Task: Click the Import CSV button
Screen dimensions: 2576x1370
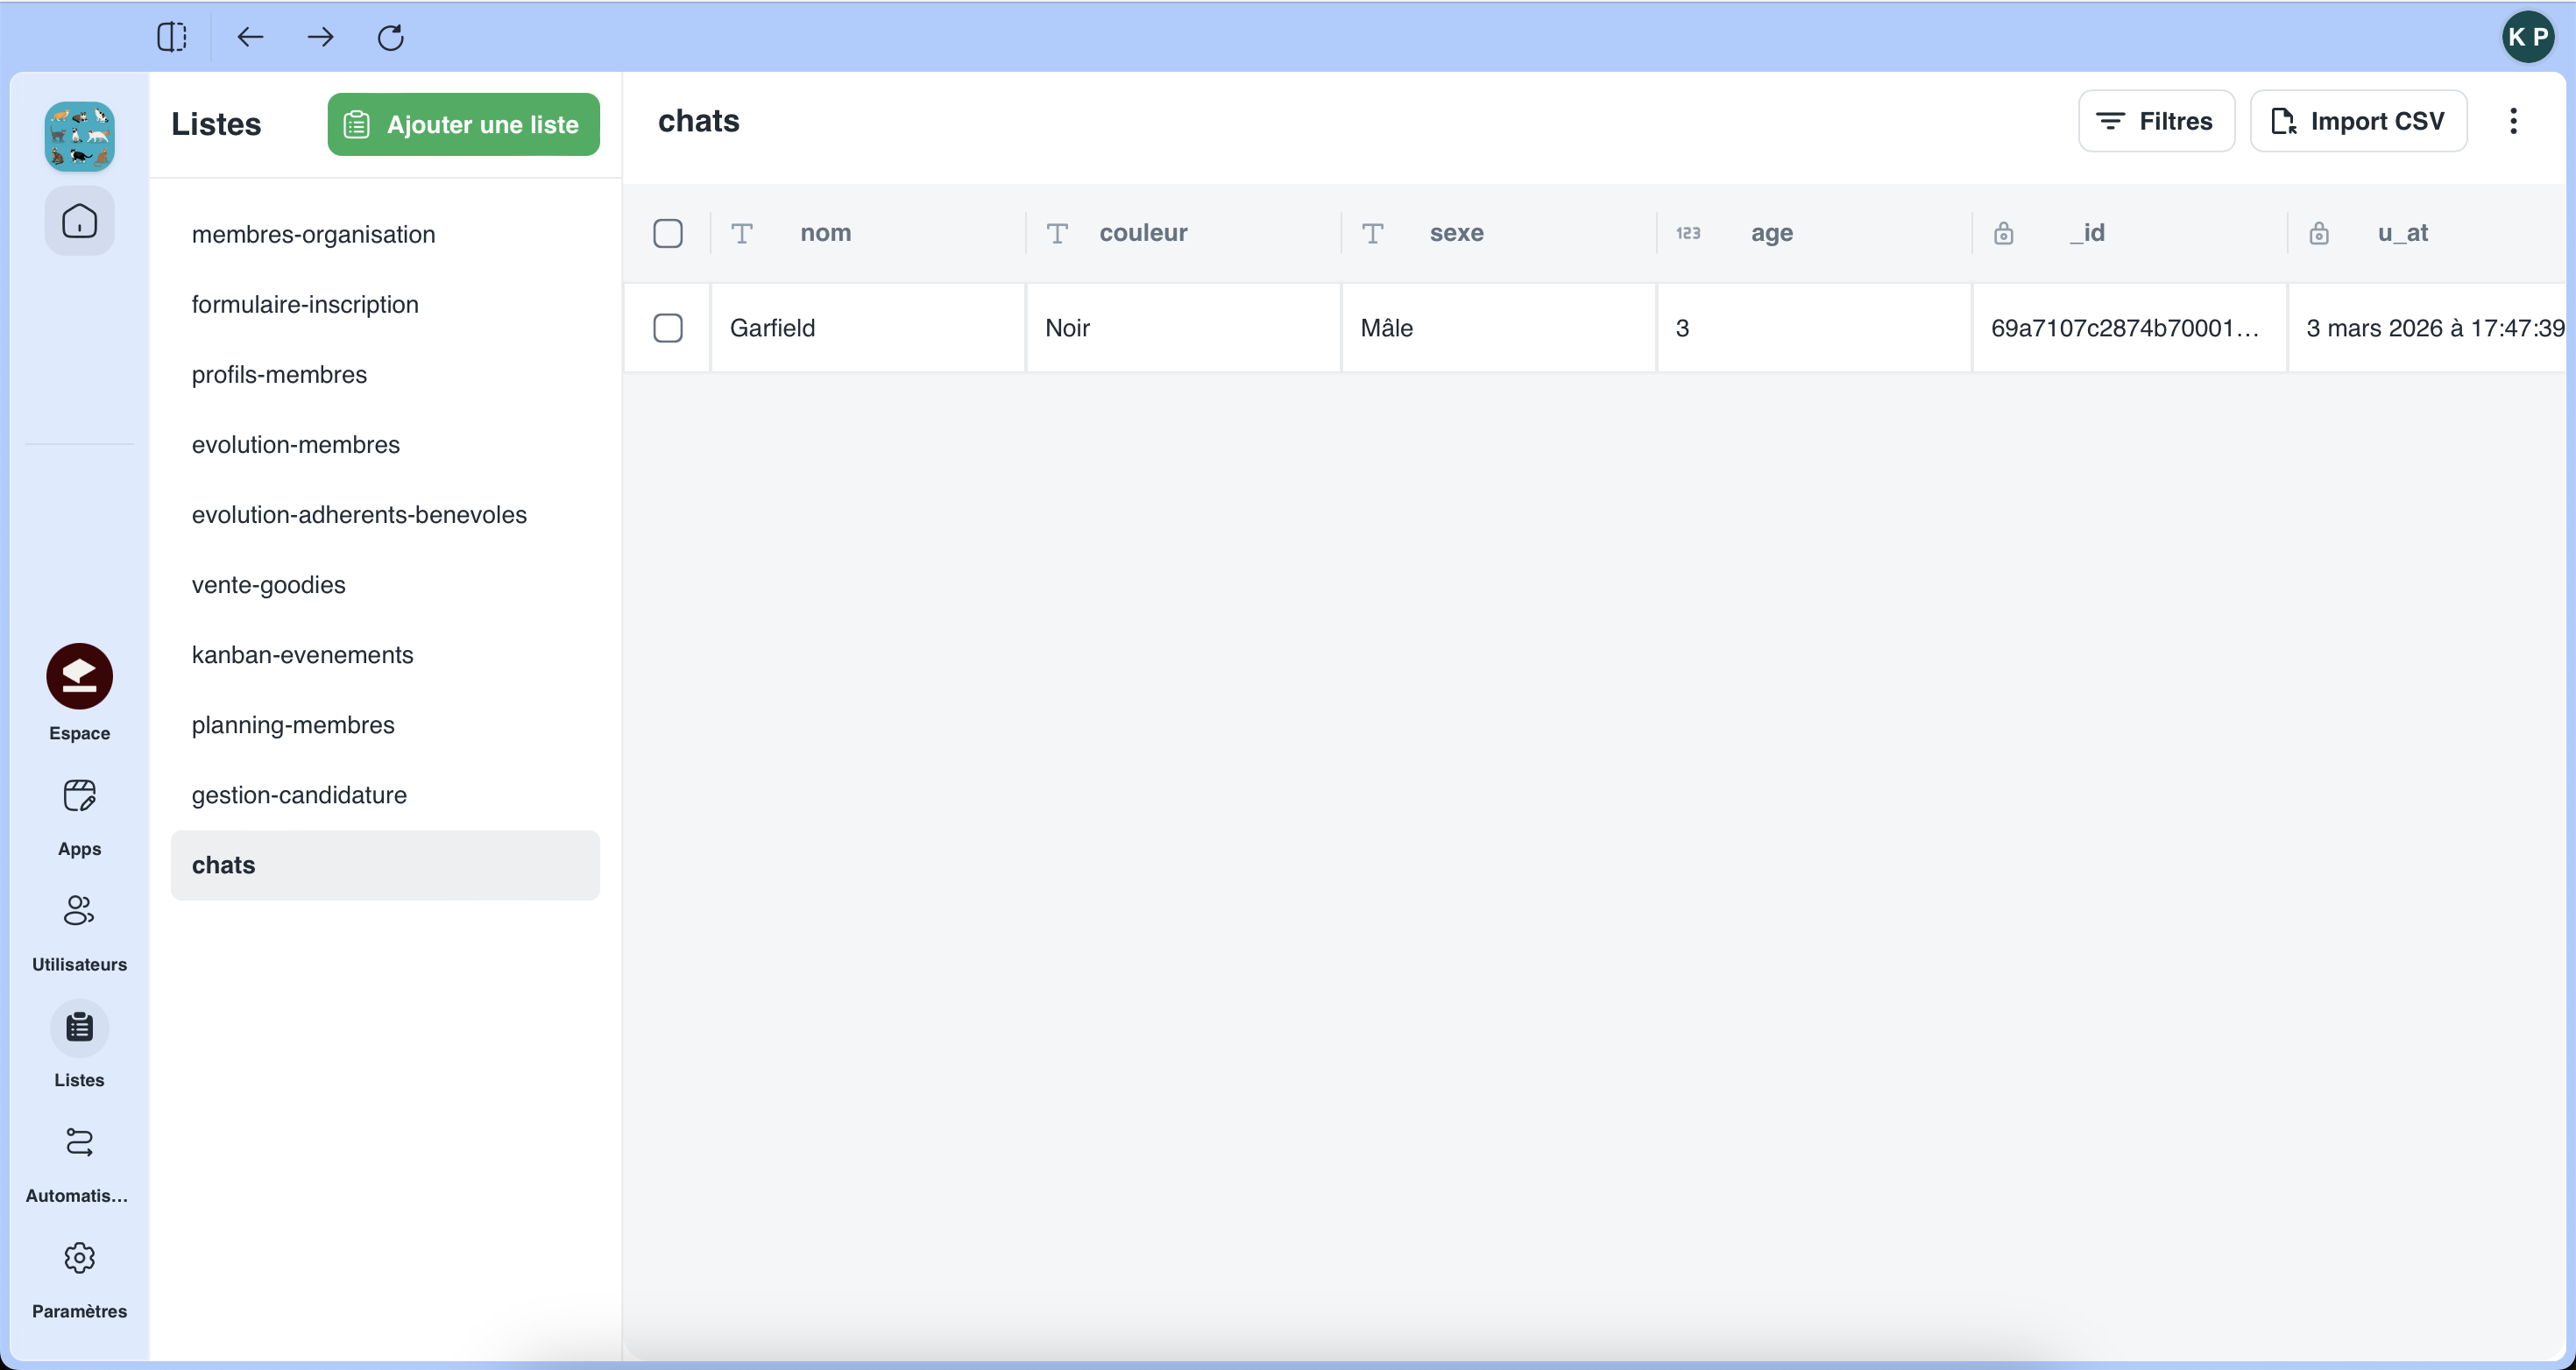Action: tap(2358, 121)
